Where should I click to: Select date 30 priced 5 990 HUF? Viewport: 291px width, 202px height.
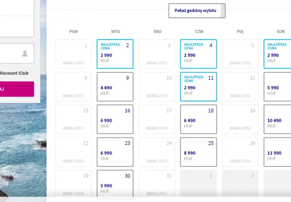[x=115, y=184]
